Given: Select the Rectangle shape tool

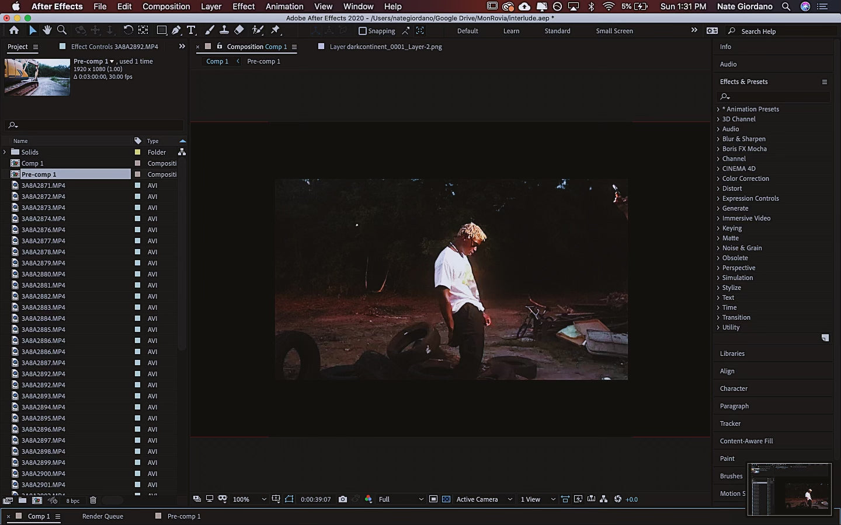Looking at the screenshot, I should [x=162, y=30].
